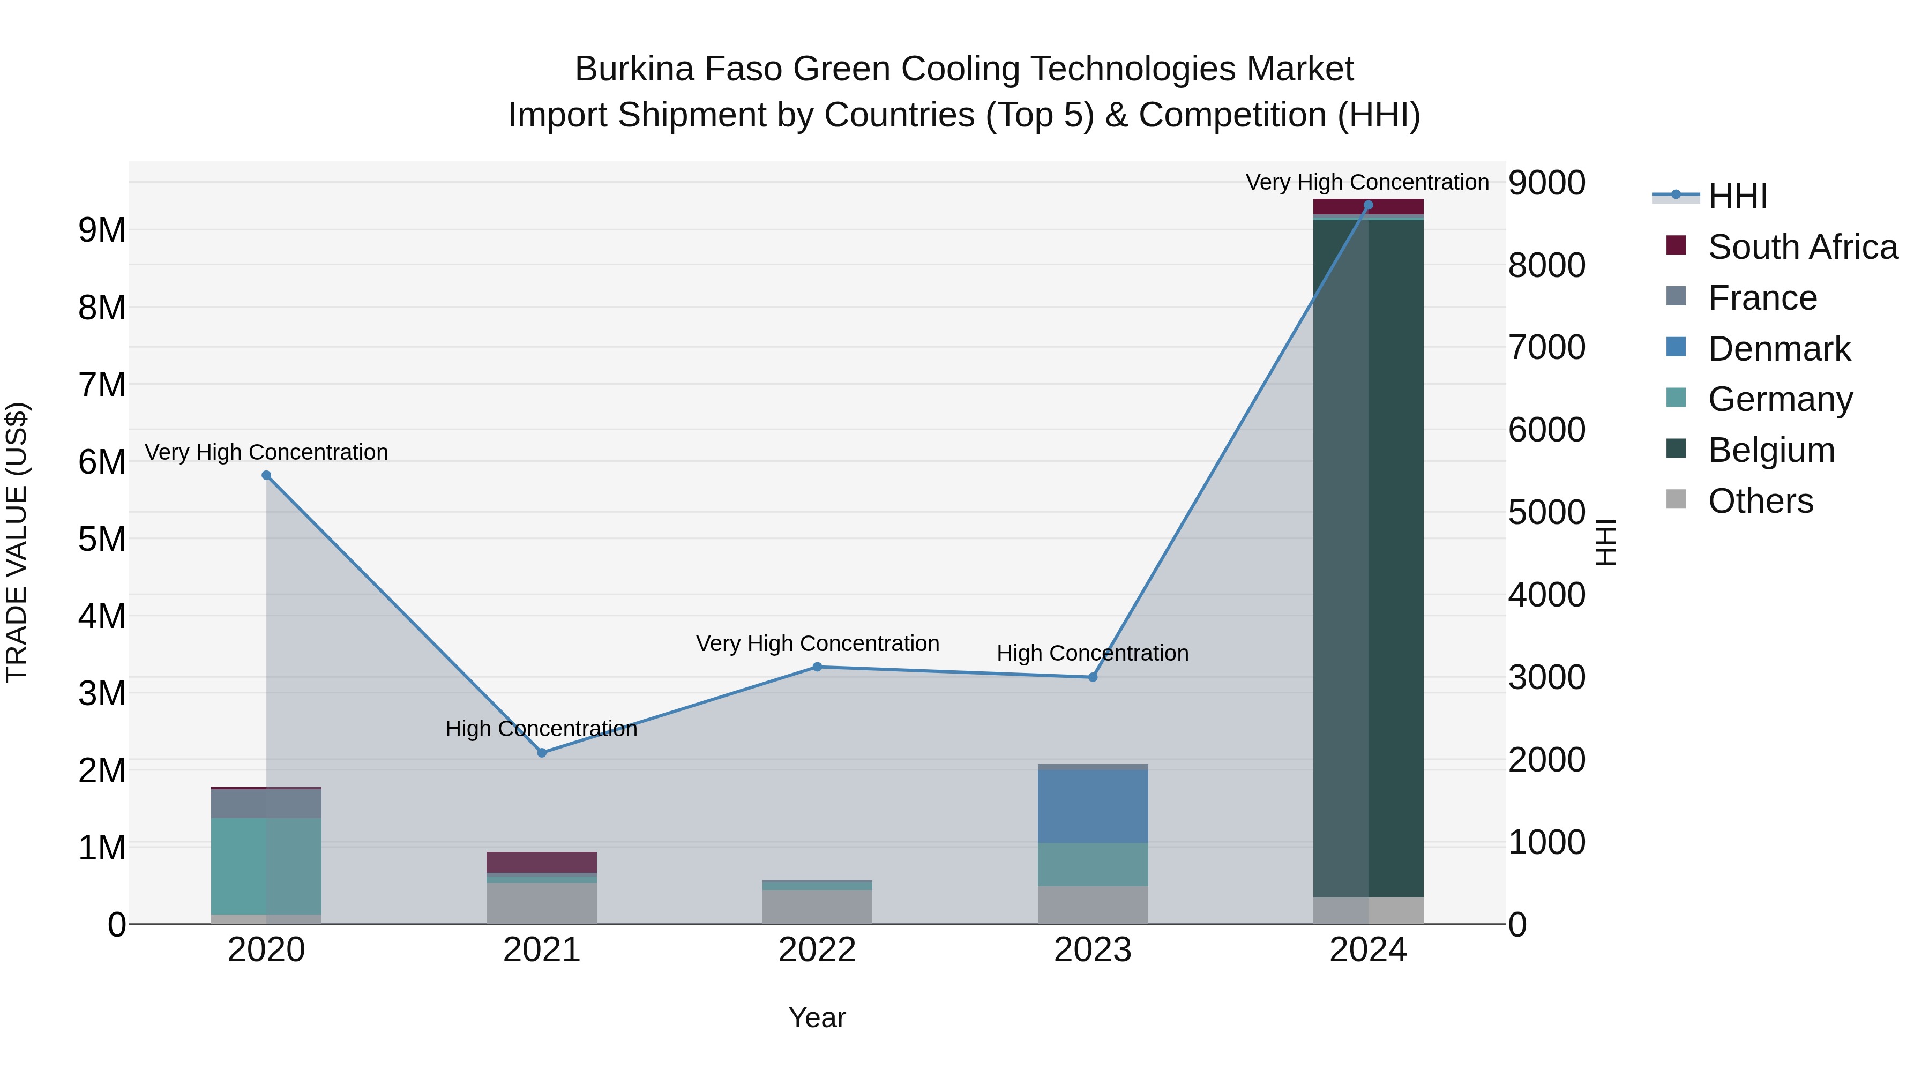Image resolution: width=1929 pixels, height=1085 pixels.
Task: Click the 2023 x-axis year label
Action: point(1093,950)
